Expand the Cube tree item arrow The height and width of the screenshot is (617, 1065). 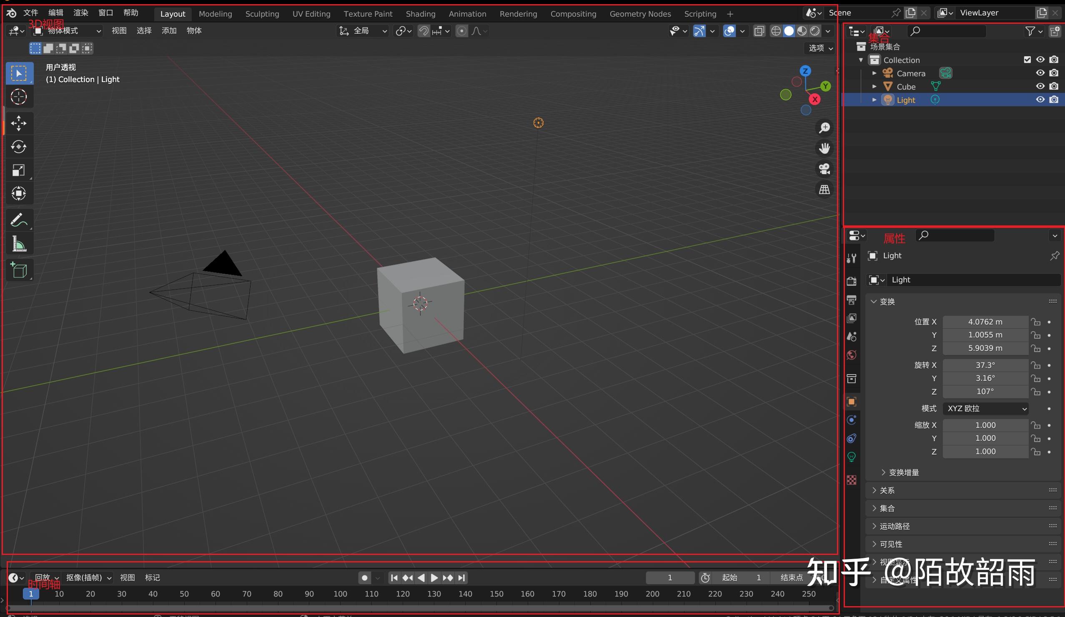[875, 87]
